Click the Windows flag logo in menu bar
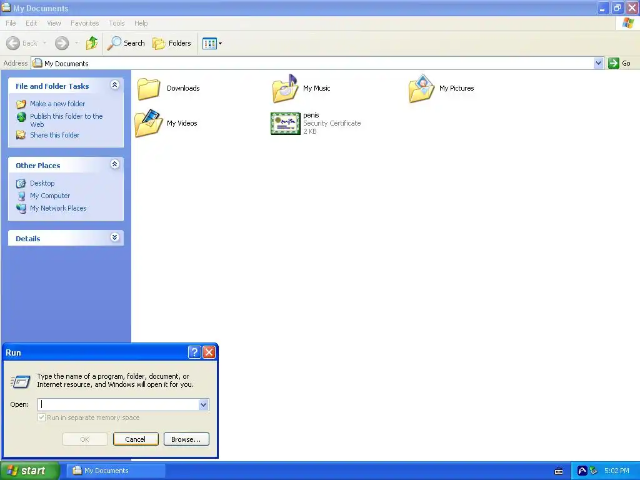The width and height of the screenshot is (640, 480). [x=627, y=23]
